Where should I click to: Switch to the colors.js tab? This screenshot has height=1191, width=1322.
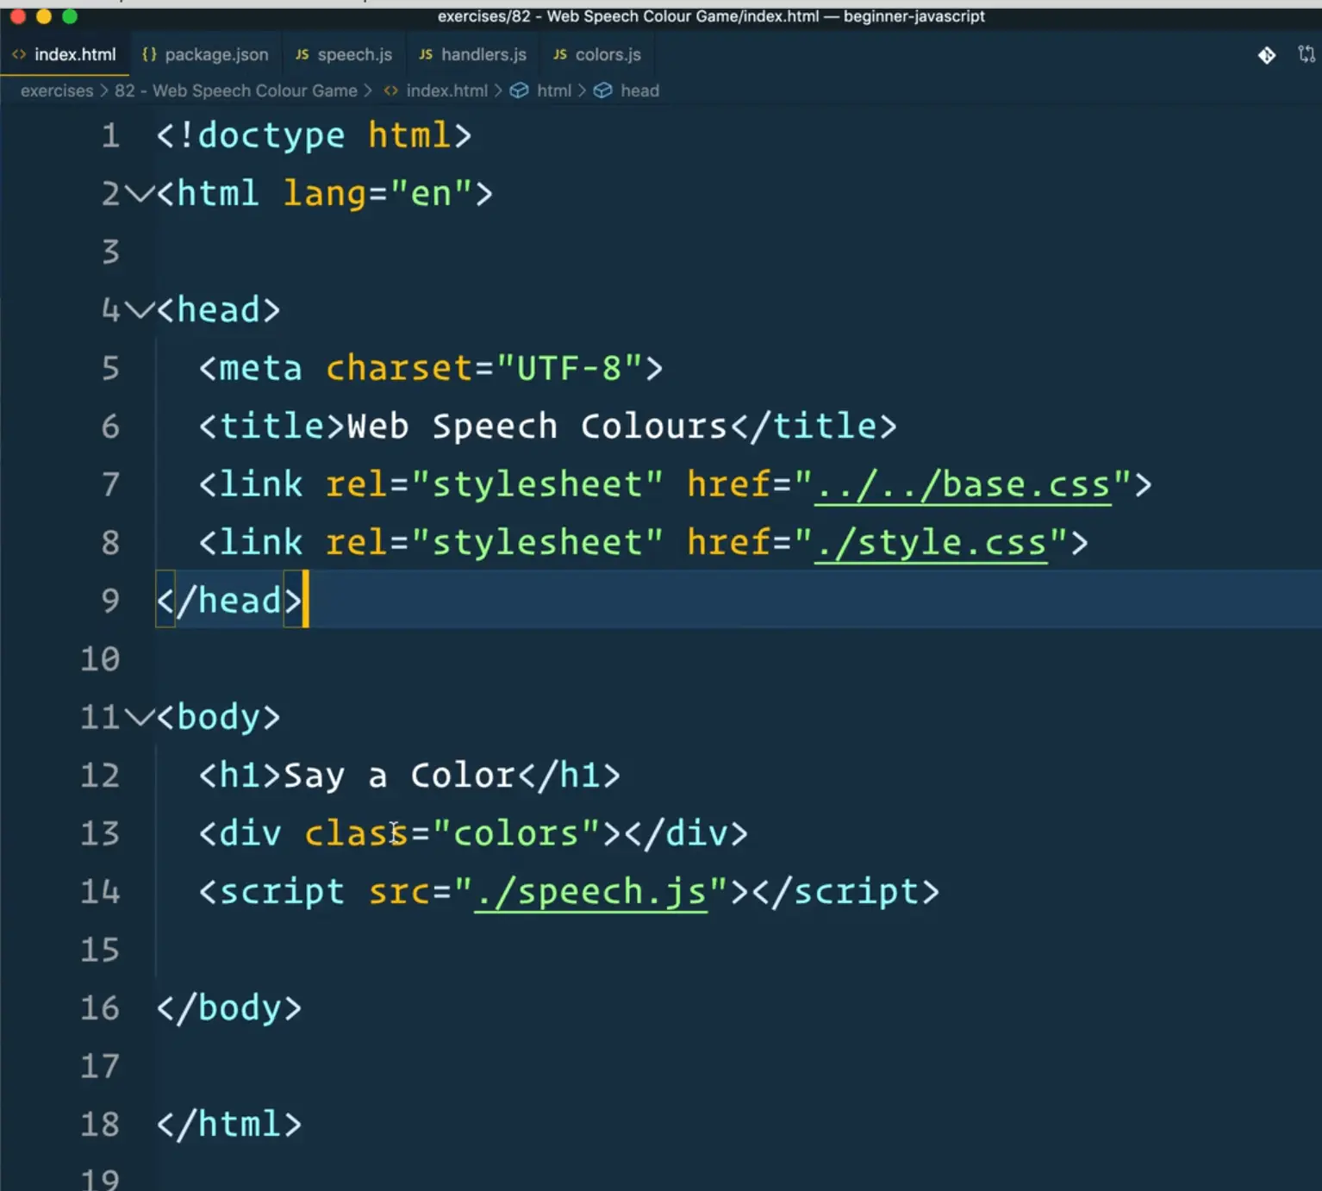click(x=608, y=54)
